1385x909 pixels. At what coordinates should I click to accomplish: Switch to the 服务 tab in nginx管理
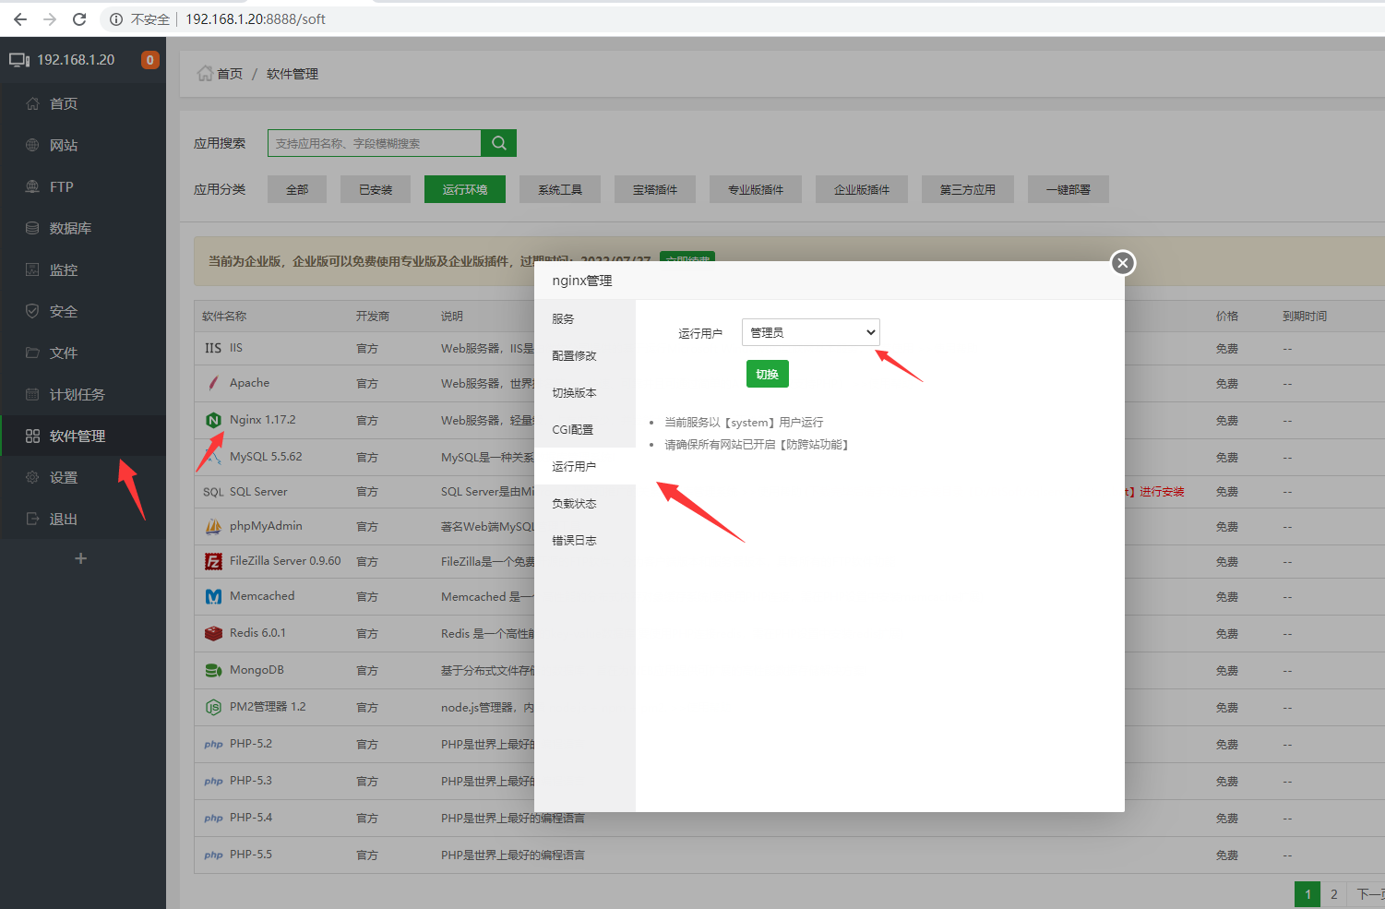[x=565, y=318]
